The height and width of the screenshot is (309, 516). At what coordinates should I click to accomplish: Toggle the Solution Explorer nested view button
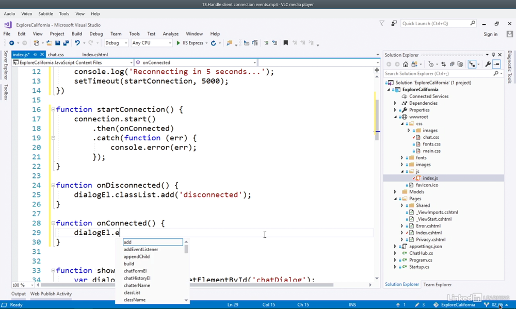tap(472, 64)
